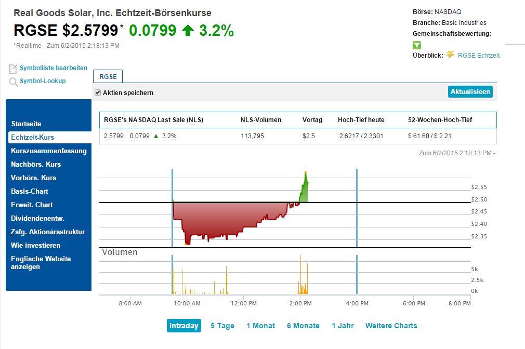The width and height of the screenshot is (525, 349).
Task: Click the Aktualisieen refresh button
Action: click(x=470, y=92)
